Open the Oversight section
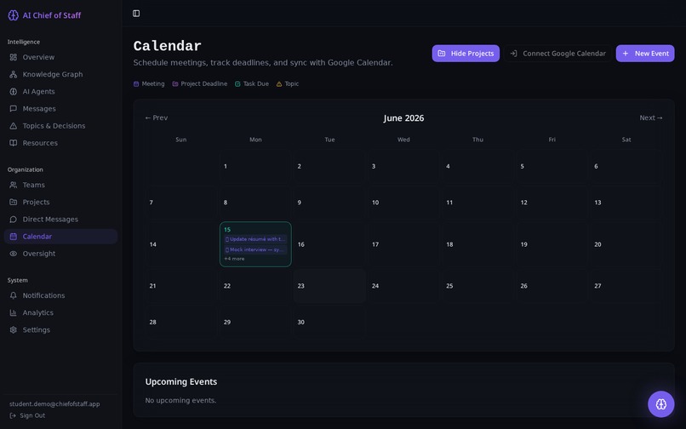The image size is (686, 429). [x=60, y=254]
